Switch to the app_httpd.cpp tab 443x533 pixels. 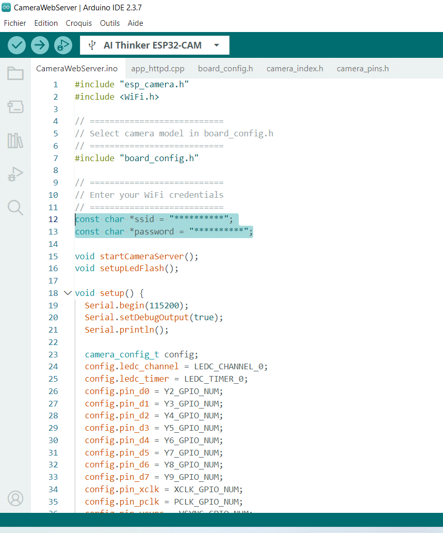click(x=158, y=68)
